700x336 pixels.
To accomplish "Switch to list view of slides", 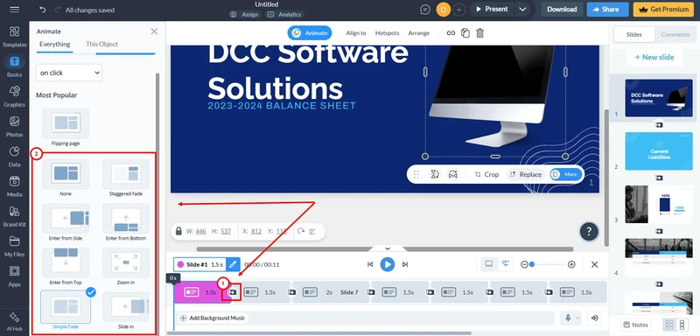I will tap(682, 325).
